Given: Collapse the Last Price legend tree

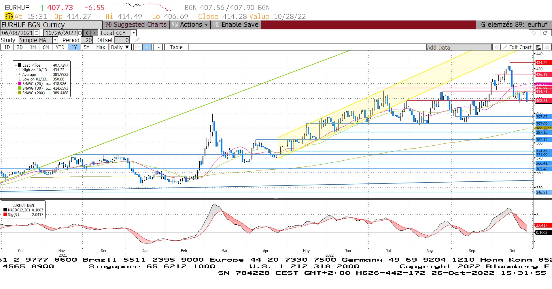Looking at the screenshot, I should tap(16, 65).
